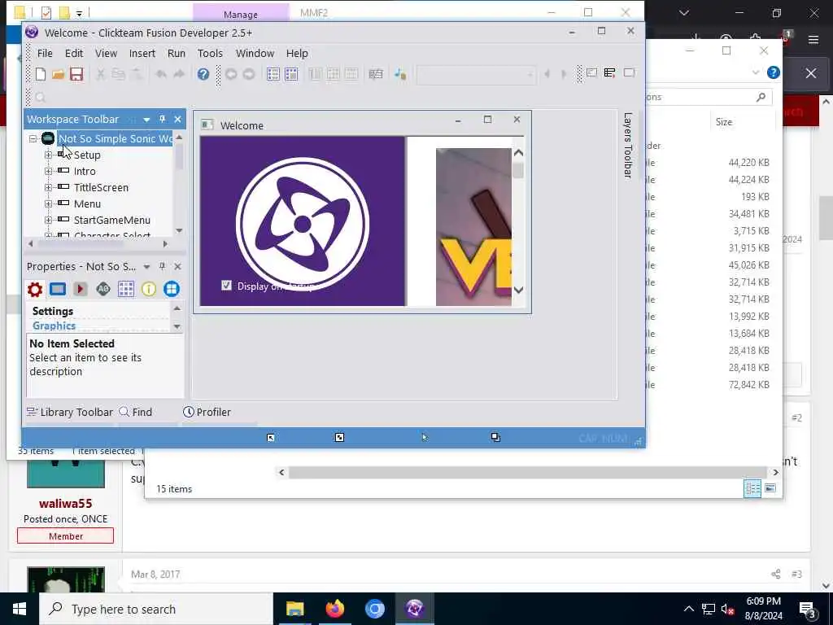
Task: Open the frame selector combo box
Action: click(476, 74)
